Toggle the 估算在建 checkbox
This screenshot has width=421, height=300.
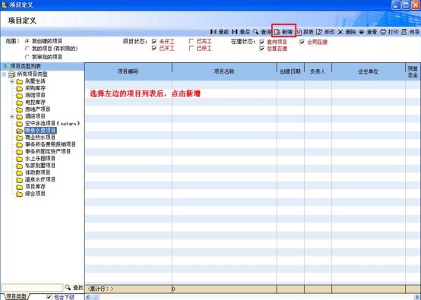262,49
